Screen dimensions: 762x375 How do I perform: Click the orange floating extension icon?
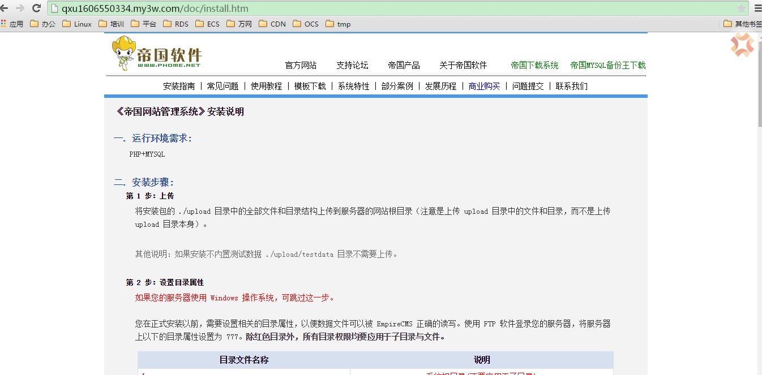(x=742, y=45)
